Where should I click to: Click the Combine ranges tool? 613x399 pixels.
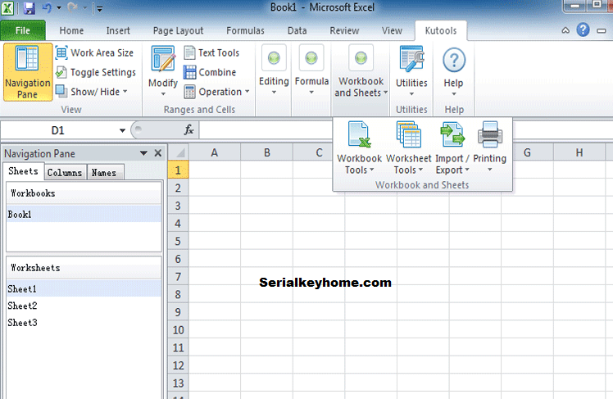210,72
